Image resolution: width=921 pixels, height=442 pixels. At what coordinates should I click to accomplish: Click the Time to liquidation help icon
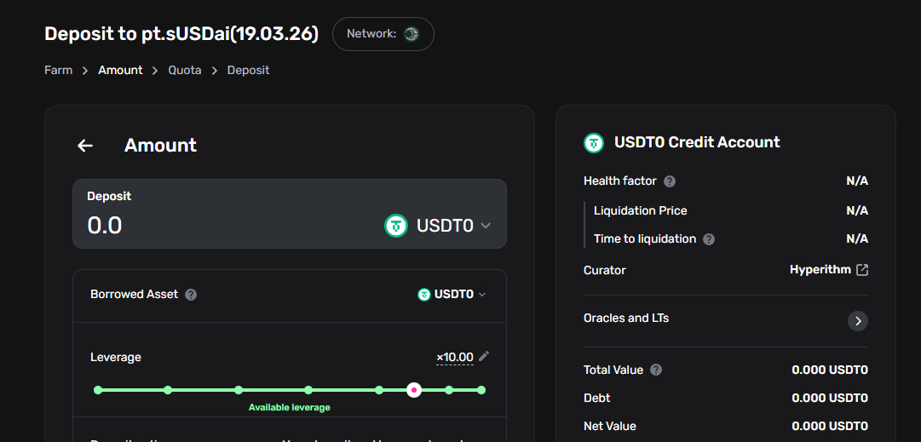point(709,239)
